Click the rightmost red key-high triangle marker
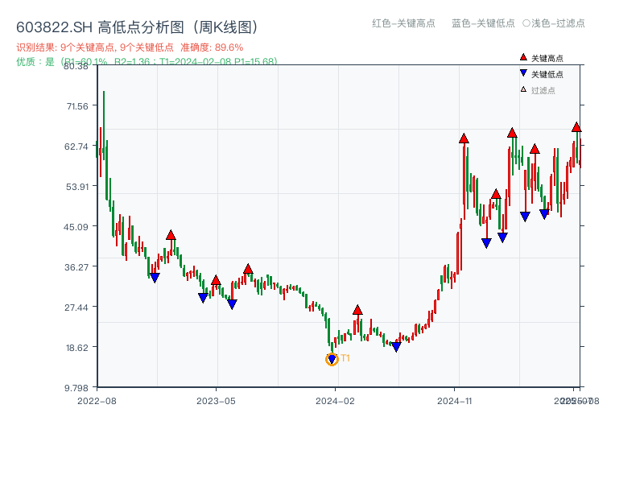Image resolution: width=644 pixels, height=483 pixels. click(x=578, y=127)
